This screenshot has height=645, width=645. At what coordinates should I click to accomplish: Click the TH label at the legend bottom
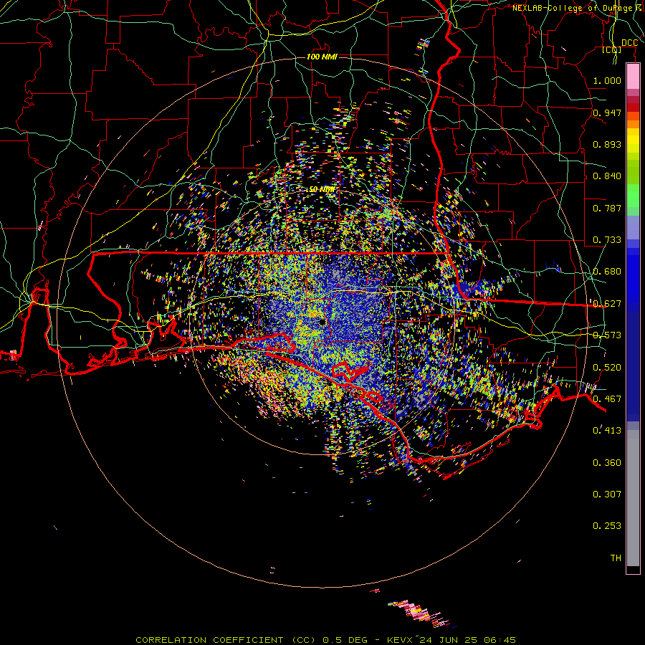(616, 558)
